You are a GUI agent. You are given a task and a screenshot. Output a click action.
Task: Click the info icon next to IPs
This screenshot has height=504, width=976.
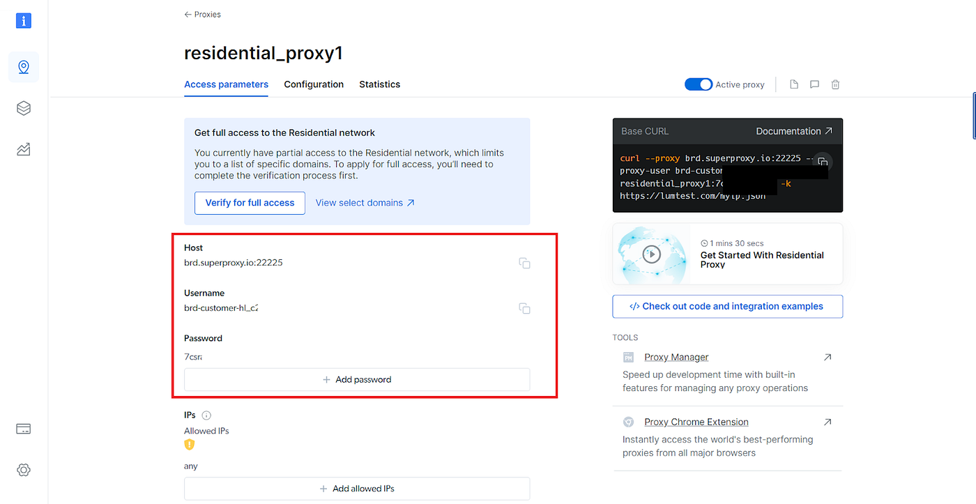(206, 415)
